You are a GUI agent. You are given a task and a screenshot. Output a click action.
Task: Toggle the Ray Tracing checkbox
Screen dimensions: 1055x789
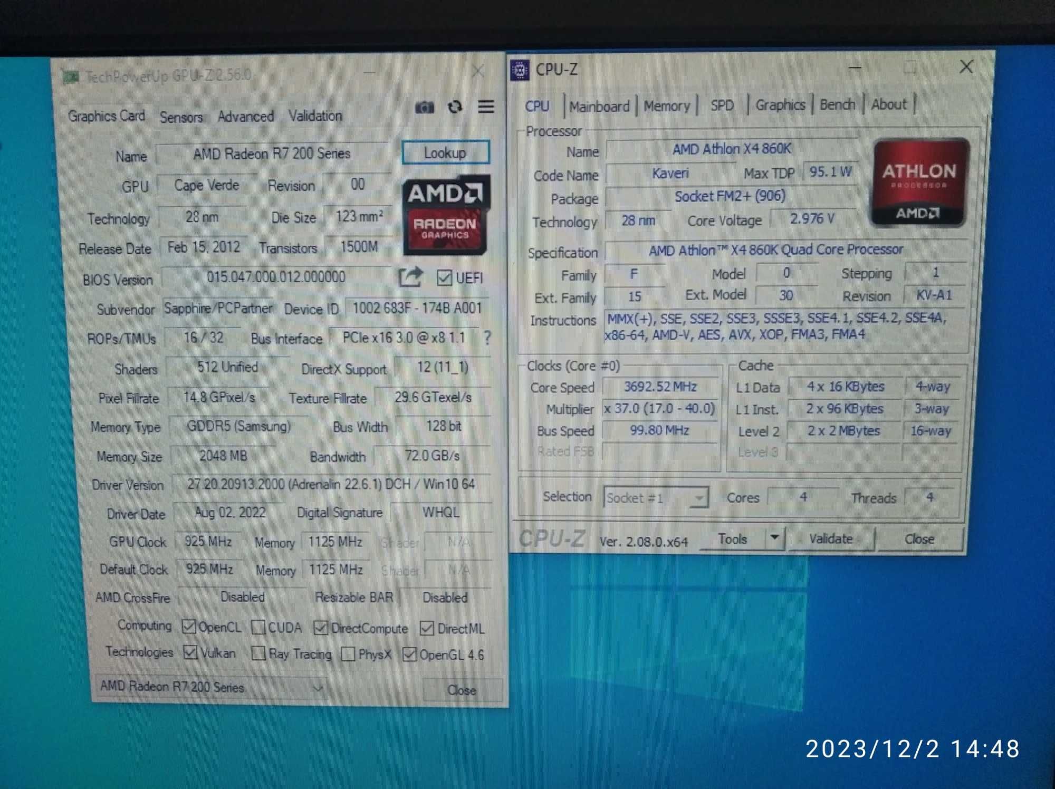pyautogui.click(x=258, y=653)
